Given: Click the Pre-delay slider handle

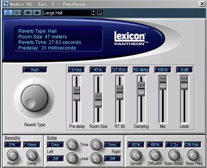Looking at the screenshot, I should click(77, 94).
